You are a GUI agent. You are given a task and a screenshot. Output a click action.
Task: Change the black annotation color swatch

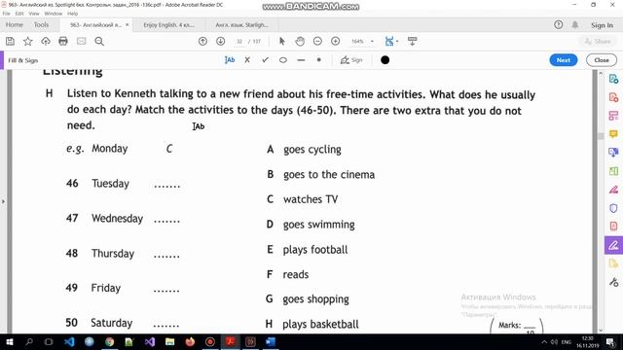385,60
